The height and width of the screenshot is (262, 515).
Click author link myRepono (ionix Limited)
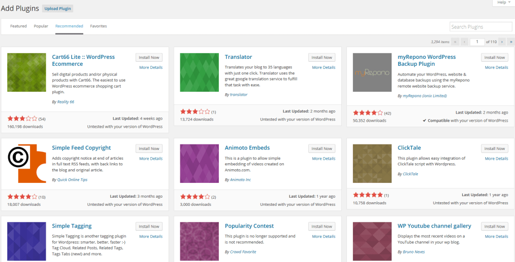[x=425, y=96]
